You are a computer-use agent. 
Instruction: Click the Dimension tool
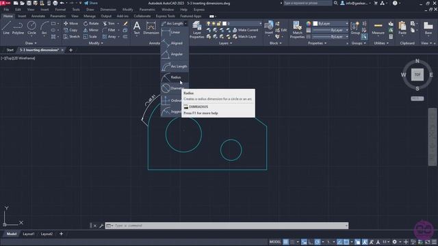(151, 28)
